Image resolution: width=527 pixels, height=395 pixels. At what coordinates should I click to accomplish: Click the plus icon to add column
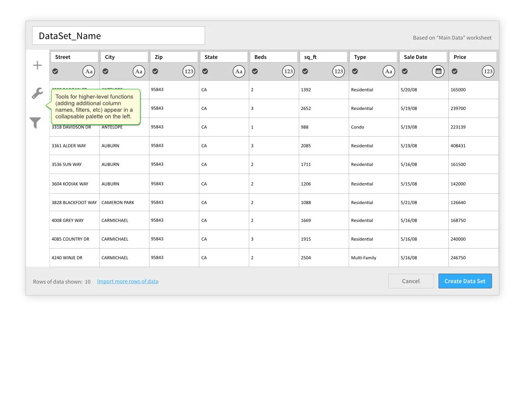pos(37,65)
